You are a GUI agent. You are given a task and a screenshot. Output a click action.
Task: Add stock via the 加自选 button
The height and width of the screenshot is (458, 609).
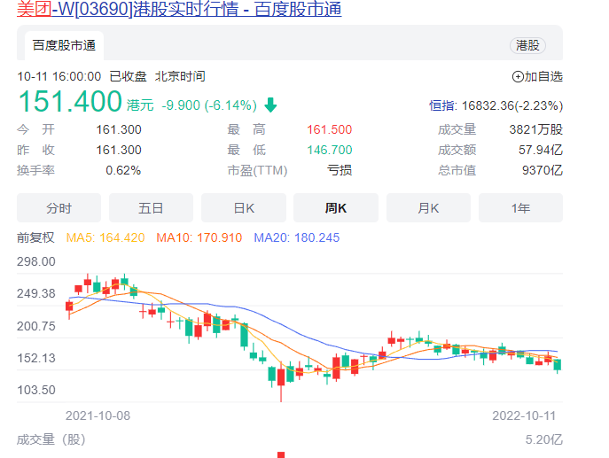[537, 76]
